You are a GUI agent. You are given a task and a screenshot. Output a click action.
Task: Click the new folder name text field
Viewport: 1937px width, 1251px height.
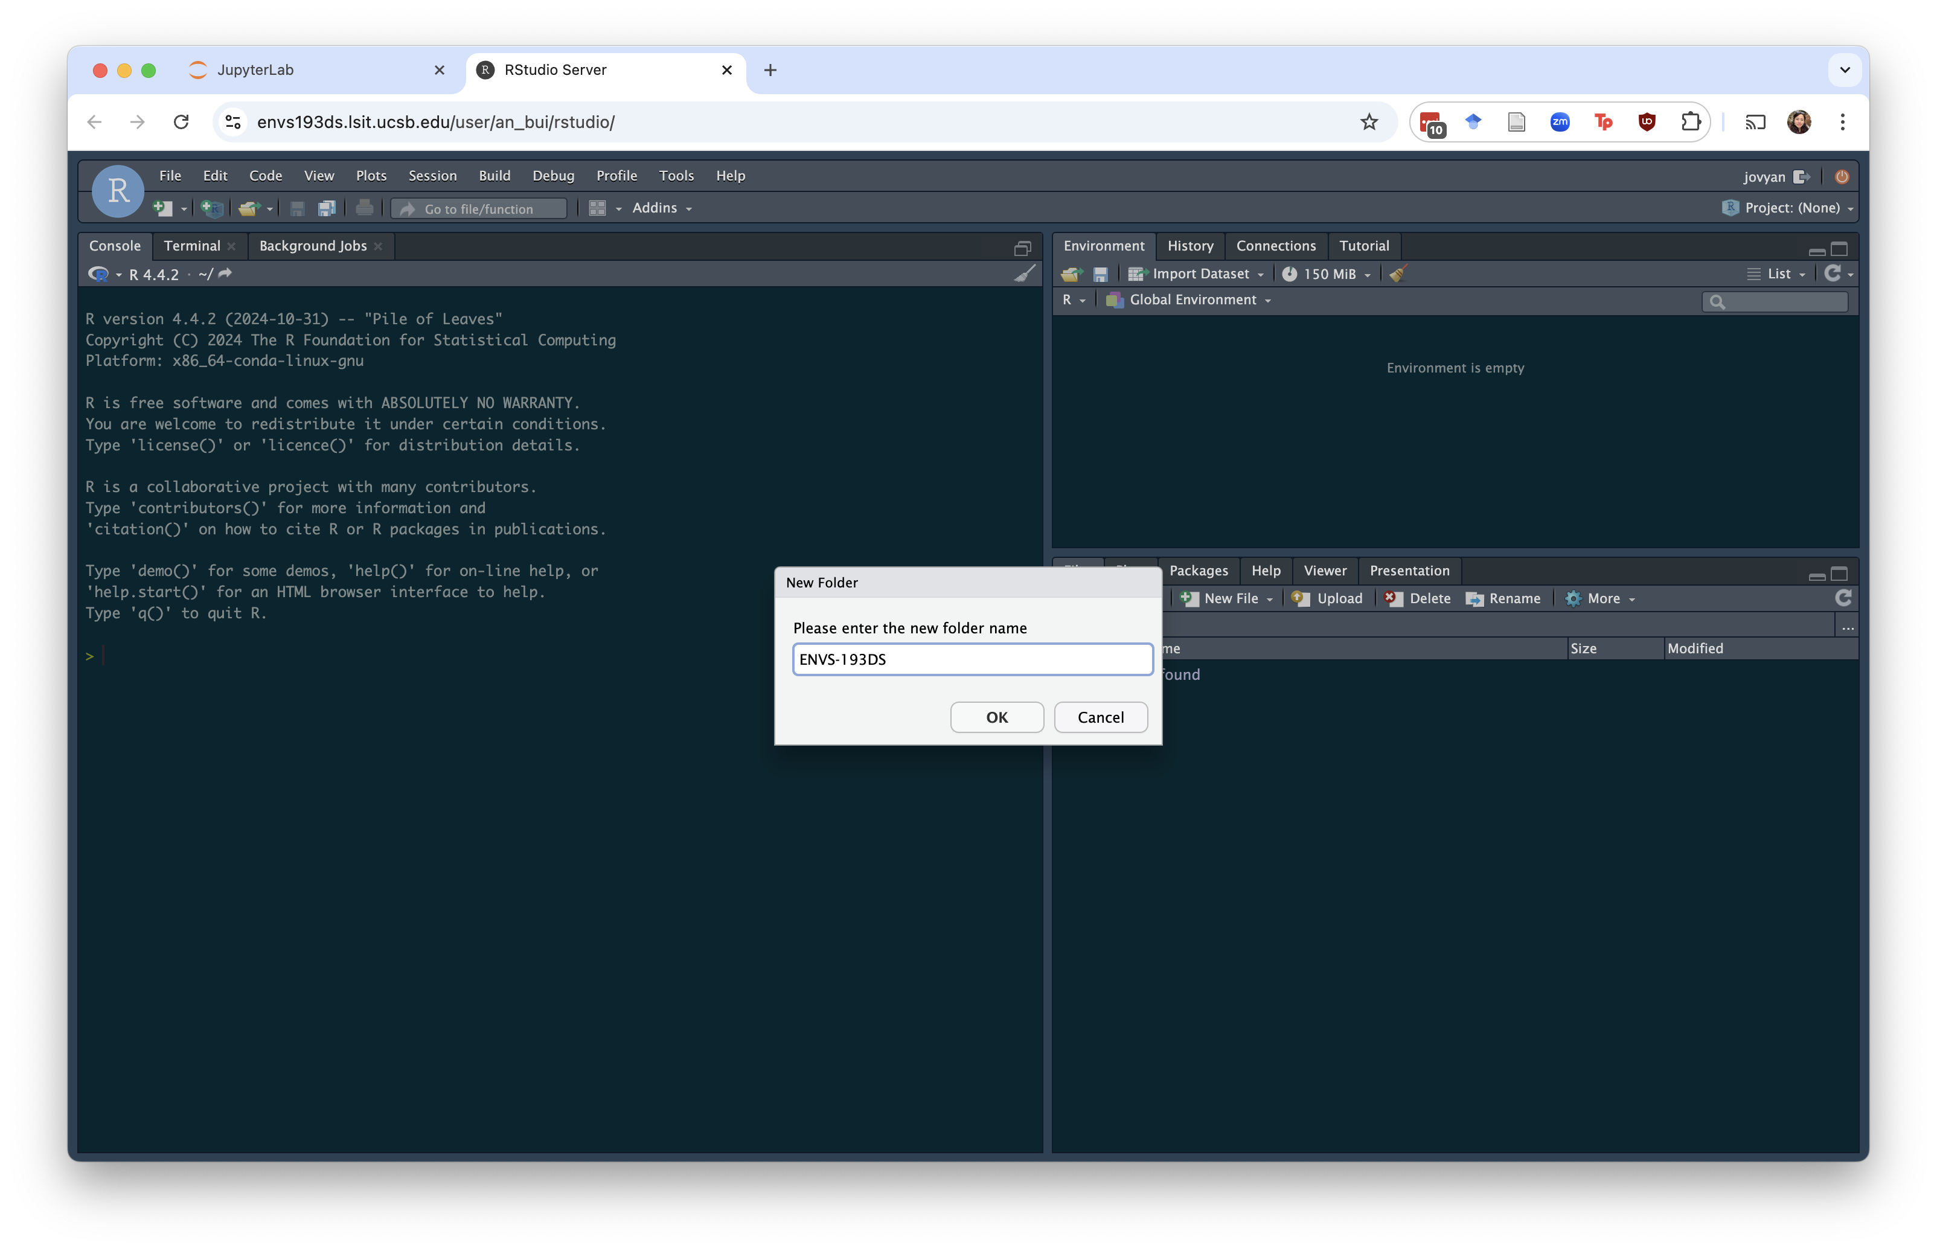coord(972,660)
